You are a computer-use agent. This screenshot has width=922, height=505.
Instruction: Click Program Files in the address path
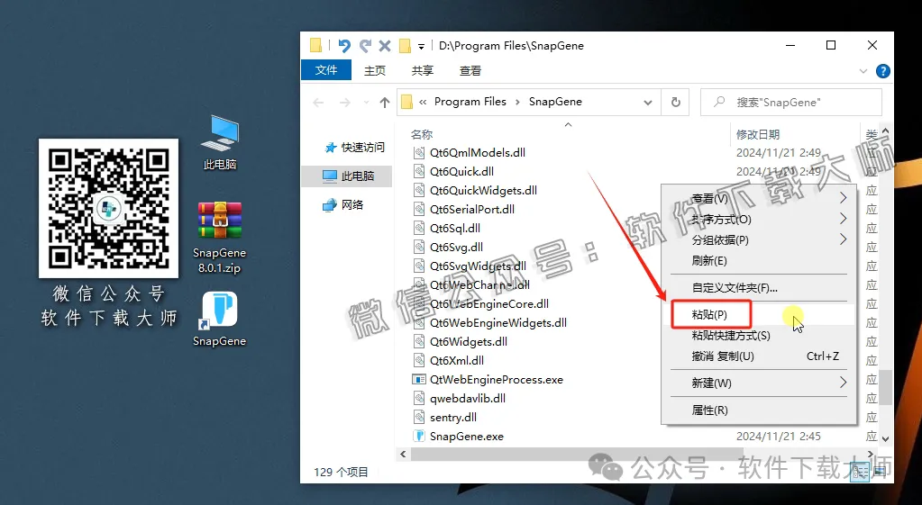[470, 102]
